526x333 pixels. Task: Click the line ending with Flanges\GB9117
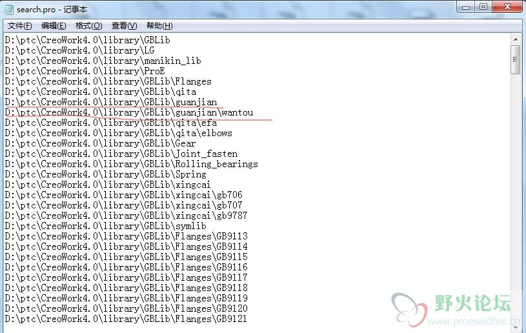pyautogui.click(x=126, y=278)
